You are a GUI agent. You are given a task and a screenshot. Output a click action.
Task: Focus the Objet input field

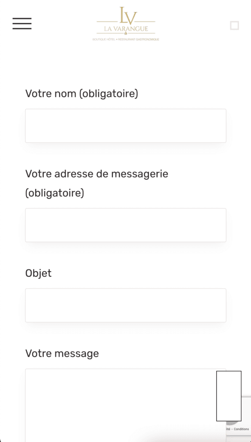pos(126,305)
